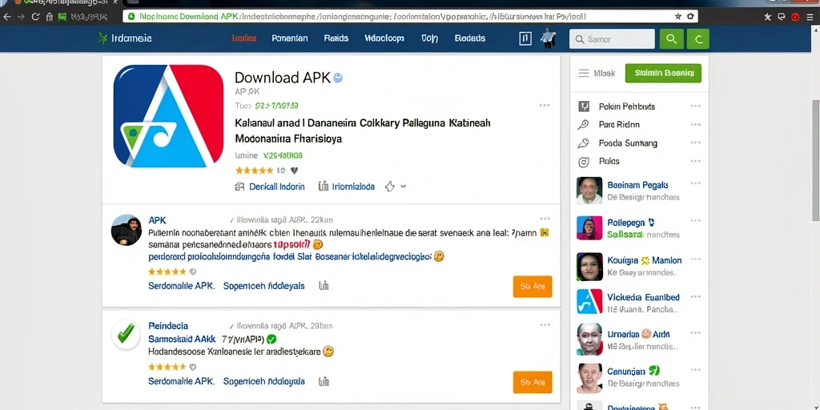The height and width of the screenshot is (410, 820).
Task: Click the page vertical scrollbar thumb
Action: click(815, 159)
